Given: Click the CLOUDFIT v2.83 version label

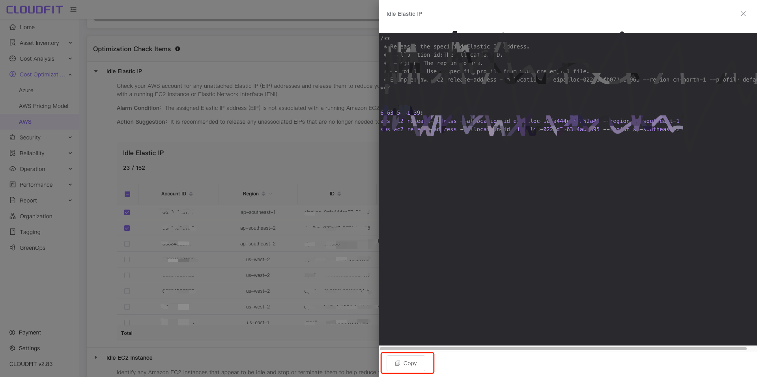Looking at the screenshot, I should coord(31,364).
